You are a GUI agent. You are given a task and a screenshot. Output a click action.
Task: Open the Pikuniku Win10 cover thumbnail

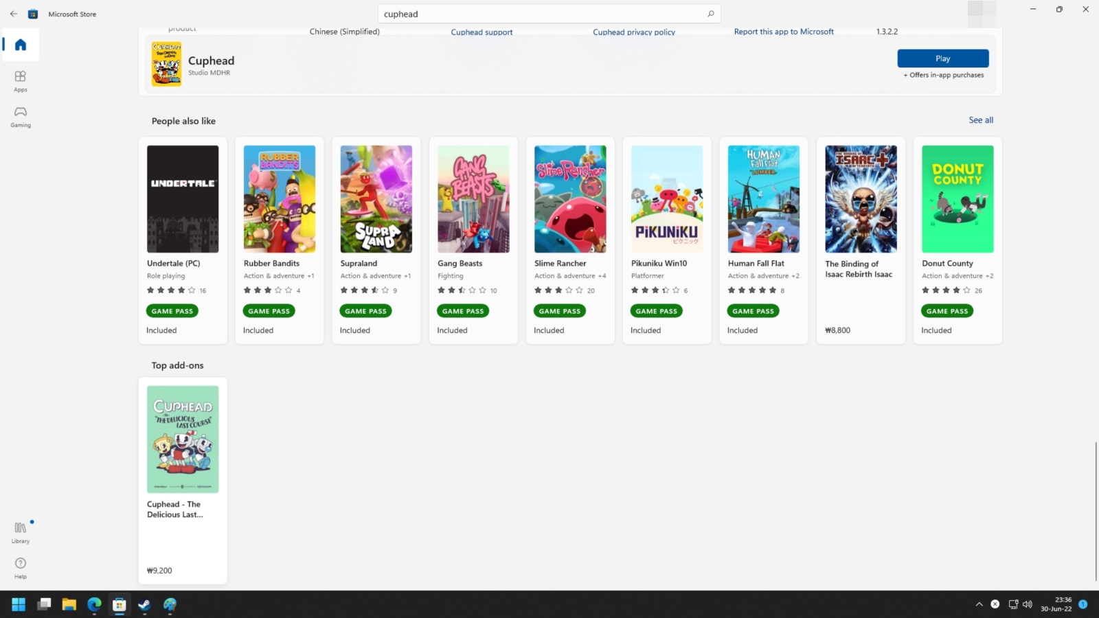pyautogui.click(x=667, y=199)
